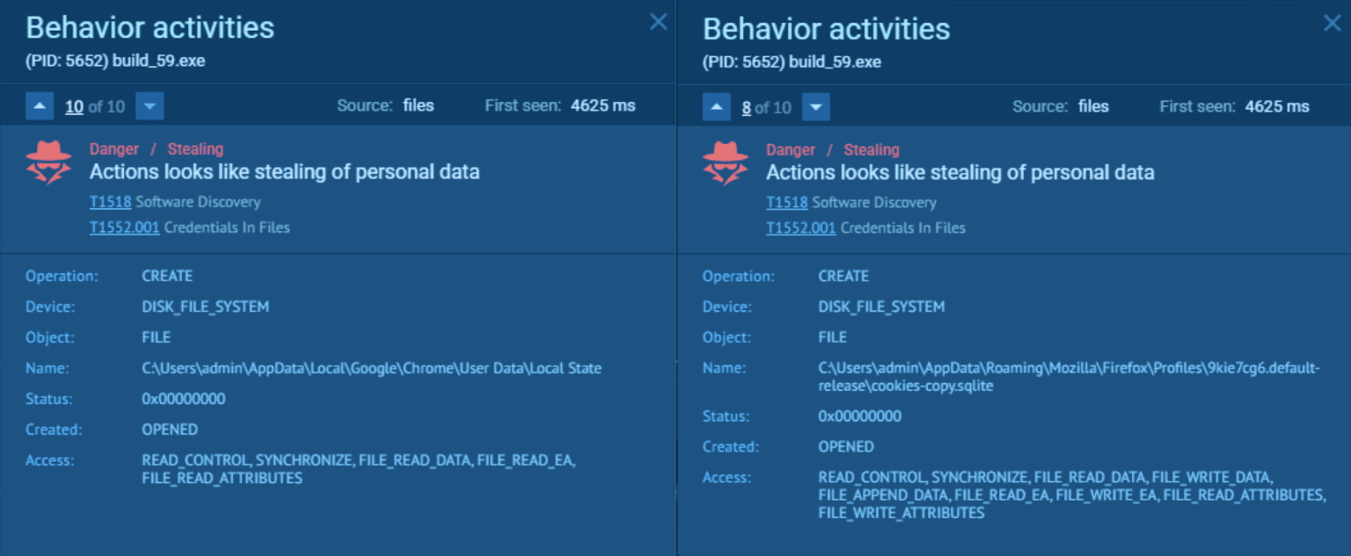Select the Firefox cookies-copy.sqlite file path
The height and width of the screenshot is (556, 1351).
pyautogui.click(x=1069, y=377)
